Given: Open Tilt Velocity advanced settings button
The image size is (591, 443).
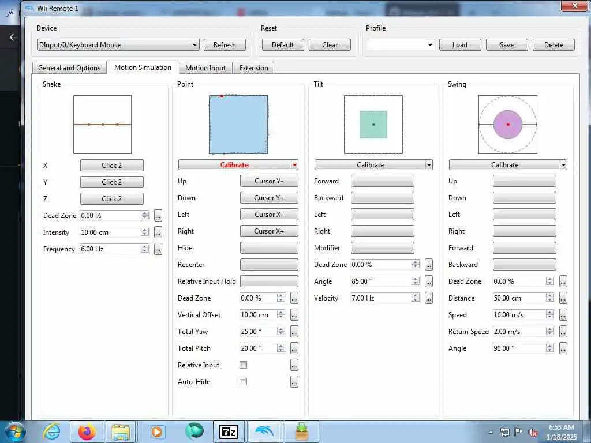Looking at the screenshot, I should [x=429, y=298].
